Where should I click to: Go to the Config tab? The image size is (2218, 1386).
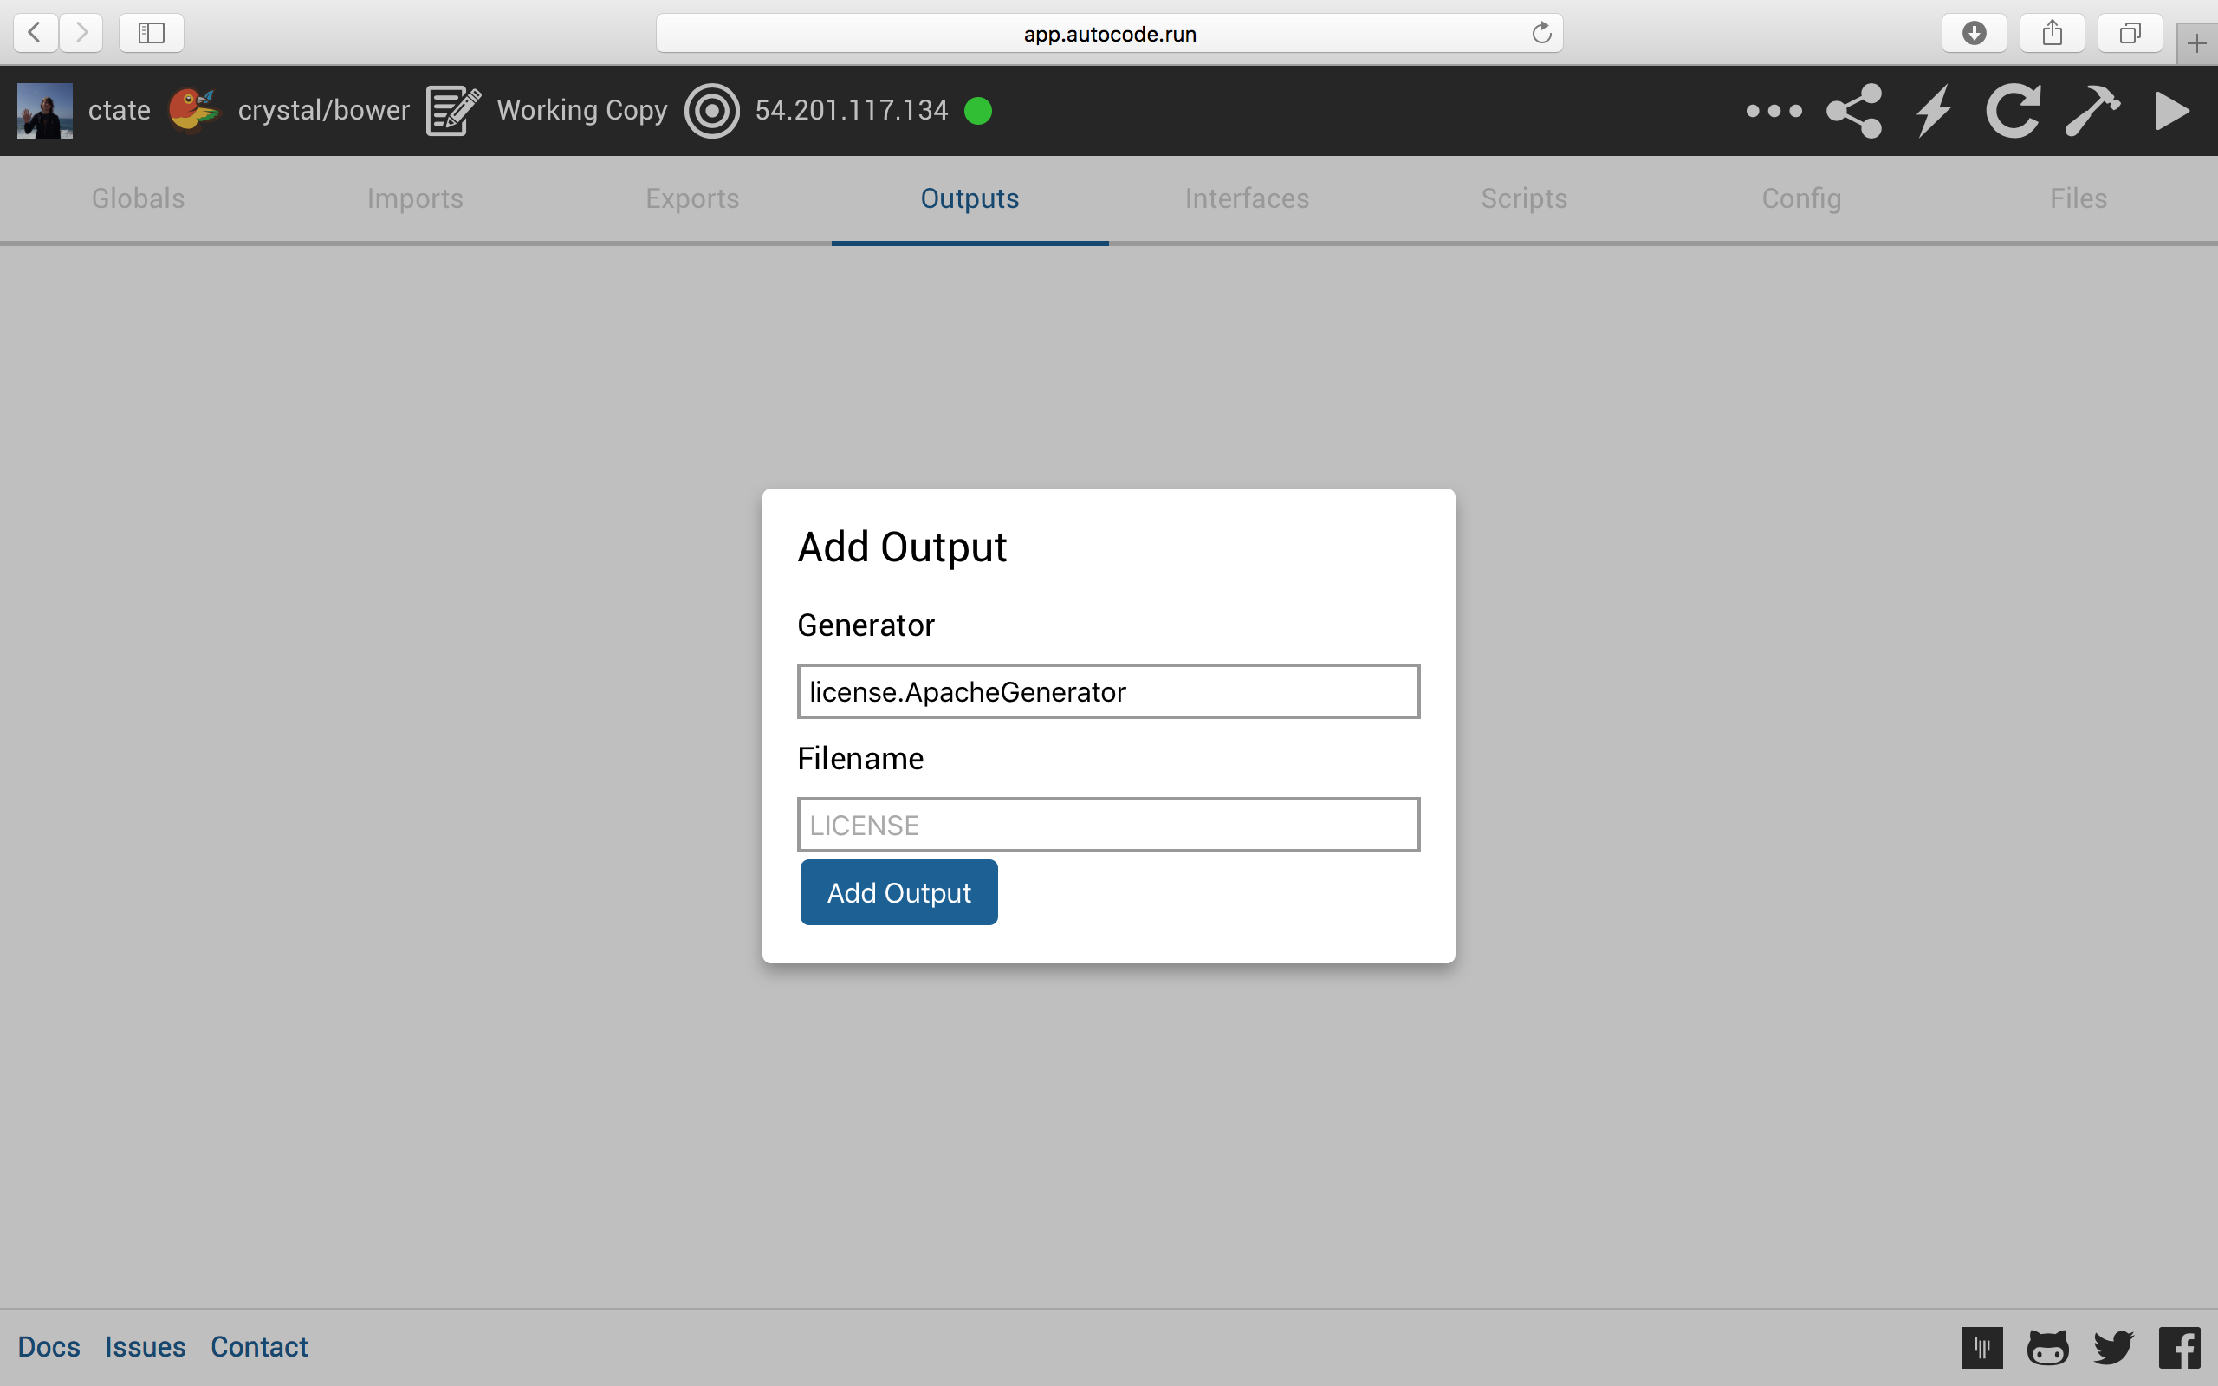[x=1801, y=198]
